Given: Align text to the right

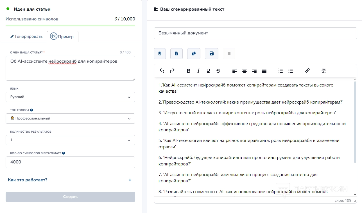Looking at the screenshot, I should 254,71.
